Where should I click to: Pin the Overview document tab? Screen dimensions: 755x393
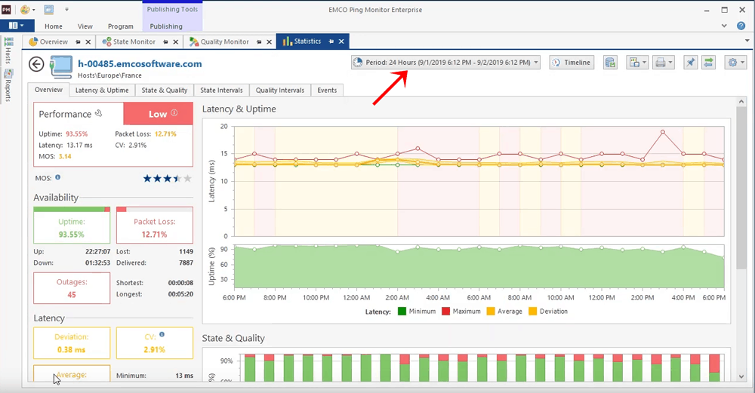tap(78, 41)
